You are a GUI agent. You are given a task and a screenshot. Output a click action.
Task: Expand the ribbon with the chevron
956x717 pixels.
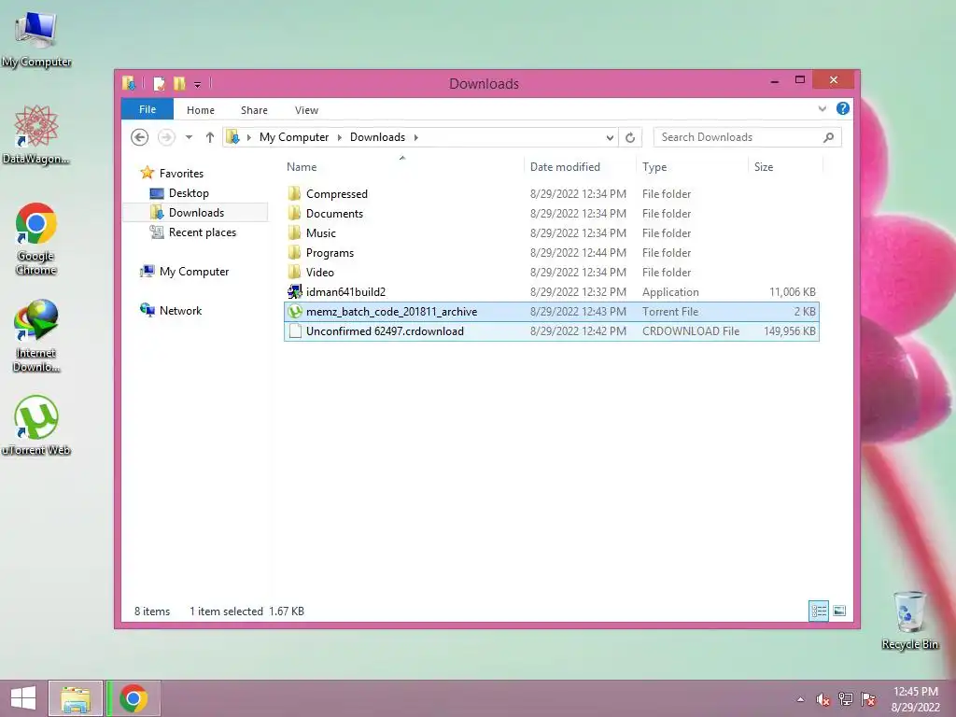point(822,108)
